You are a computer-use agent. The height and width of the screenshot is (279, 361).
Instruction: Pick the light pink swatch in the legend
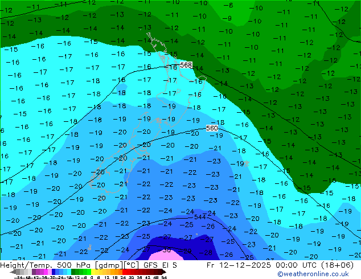50,272
